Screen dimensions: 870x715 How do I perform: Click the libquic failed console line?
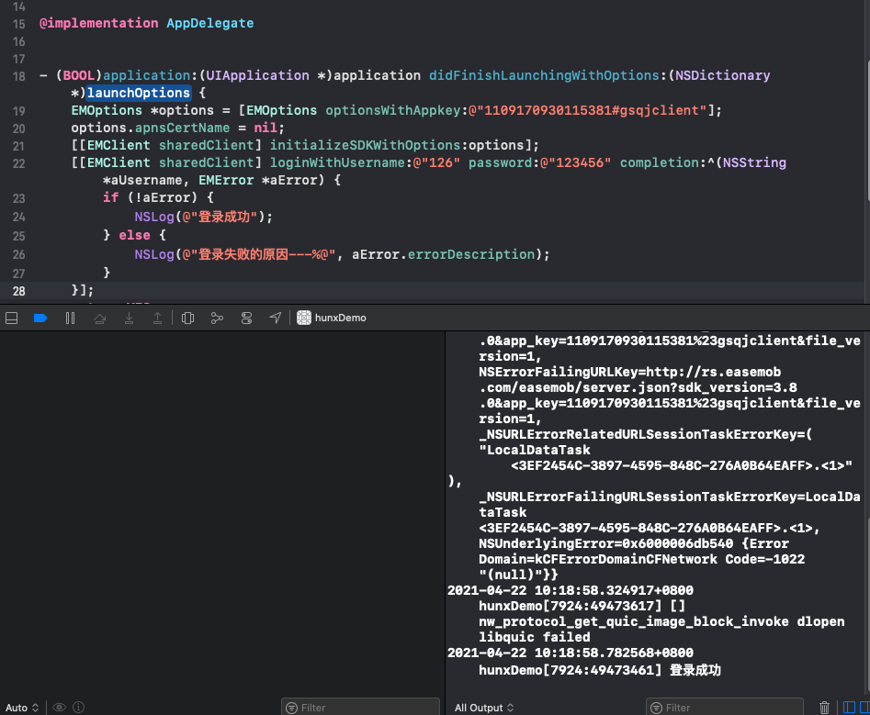(535, 637)
